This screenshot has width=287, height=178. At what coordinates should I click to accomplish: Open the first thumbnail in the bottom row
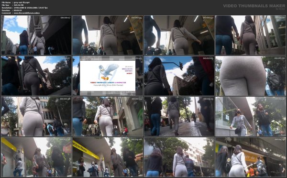tap(36, 157)
